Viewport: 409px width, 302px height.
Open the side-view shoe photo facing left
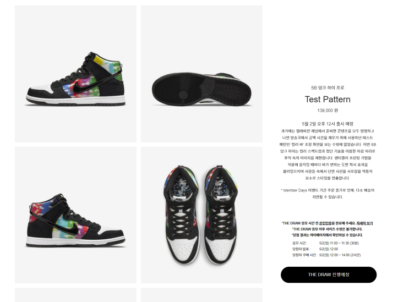tap(75, 74)
